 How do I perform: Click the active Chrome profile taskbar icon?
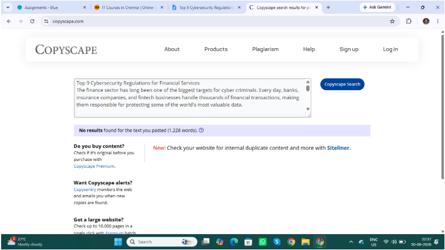pyautogui.click(x=320, y=242)
